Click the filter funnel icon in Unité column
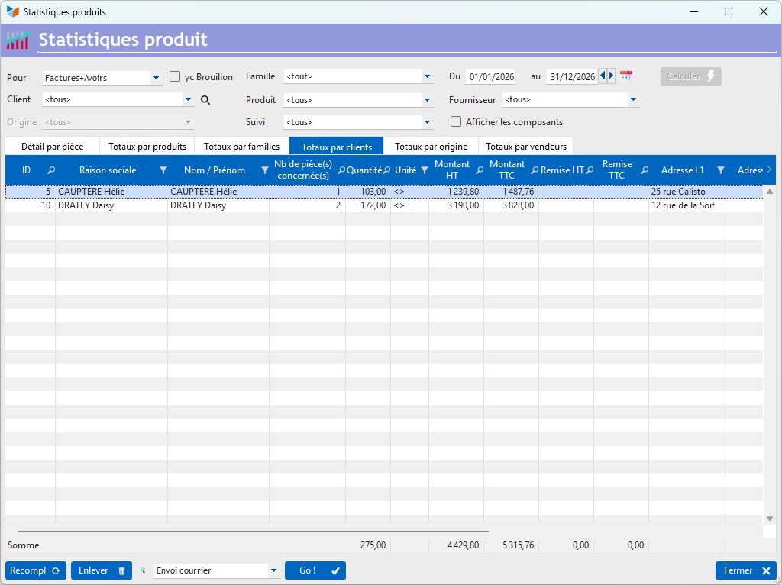This screenshot has width=782, height=585. tap(425, 170)
